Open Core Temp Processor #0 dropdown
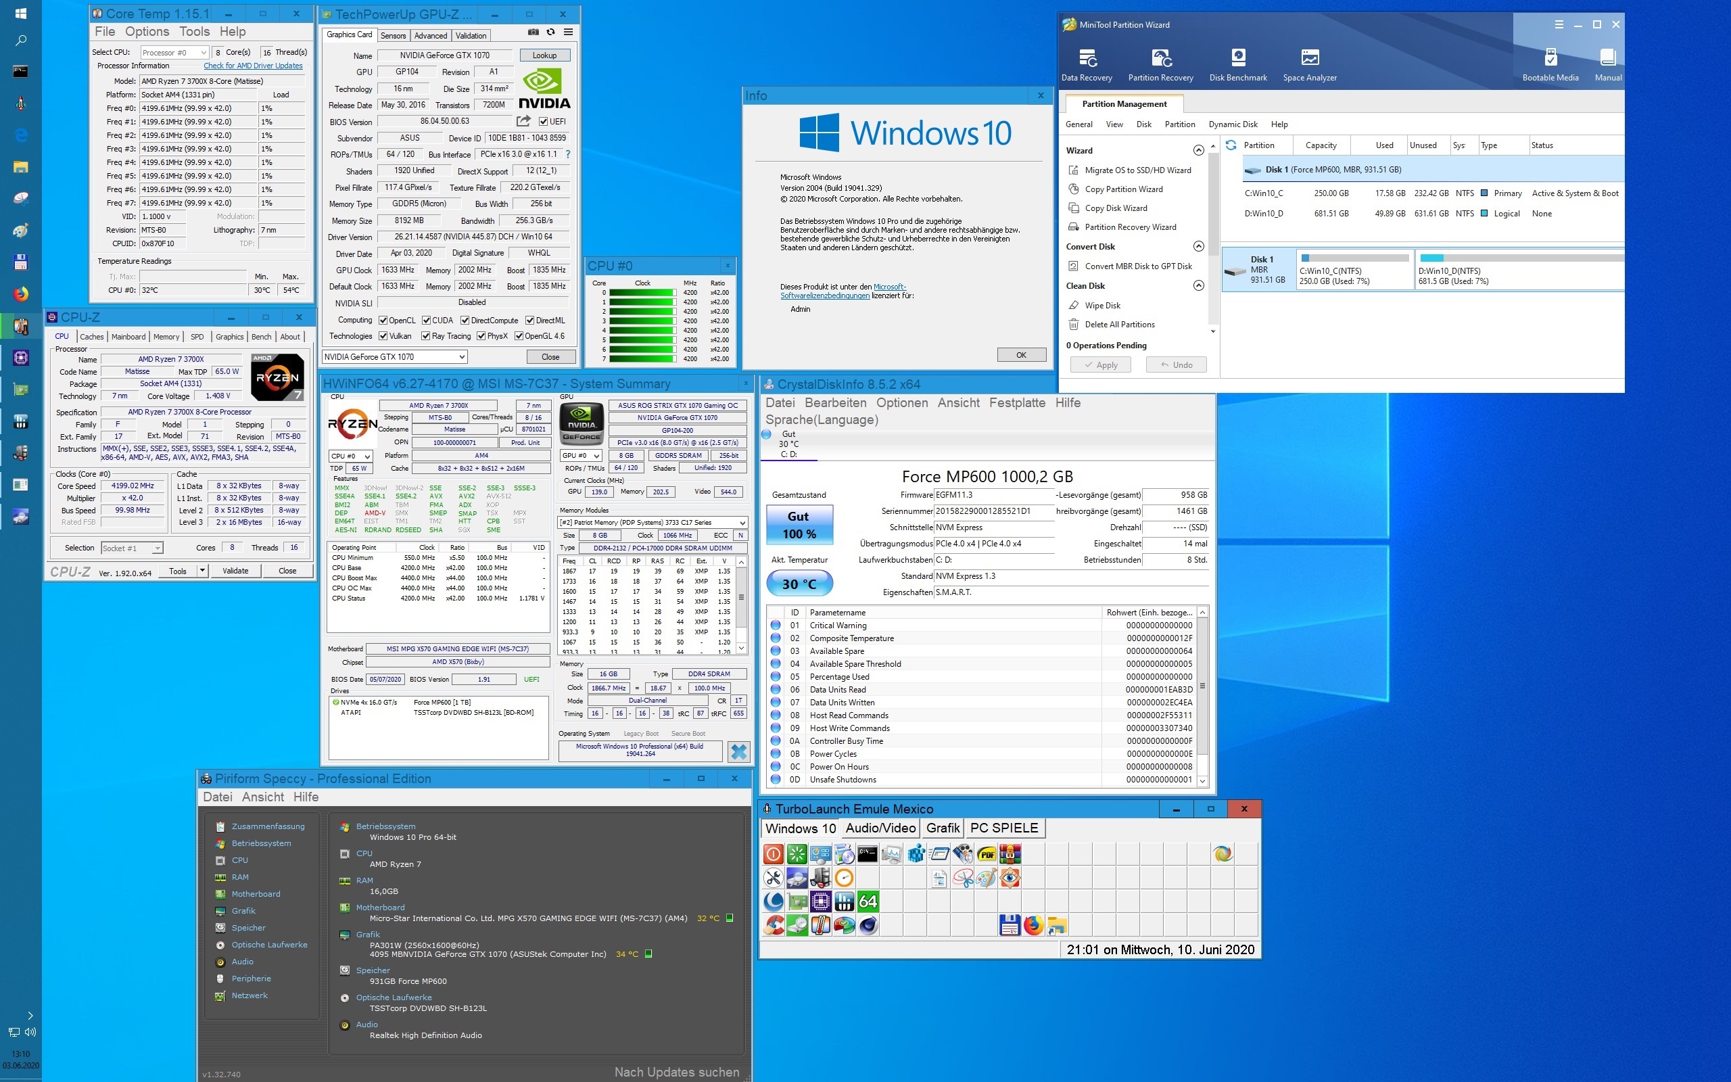Image resolution: width=1731 pixels, height=1082 pixels. (174, 52)
